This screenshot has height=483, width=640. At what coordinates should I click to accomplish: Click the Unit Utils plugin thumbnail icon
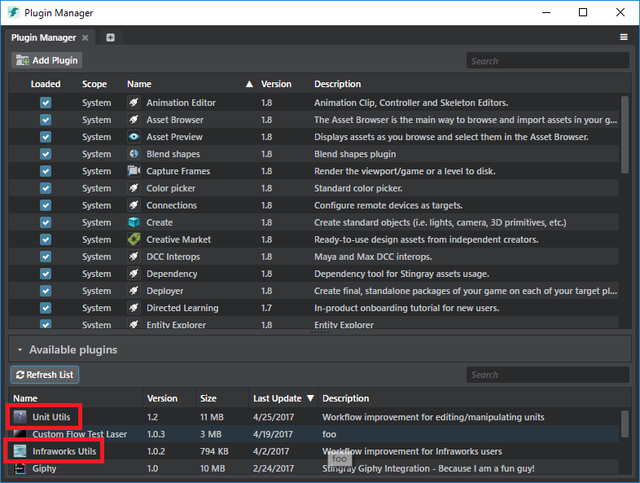pyautogui.click(x=20, y=417)
